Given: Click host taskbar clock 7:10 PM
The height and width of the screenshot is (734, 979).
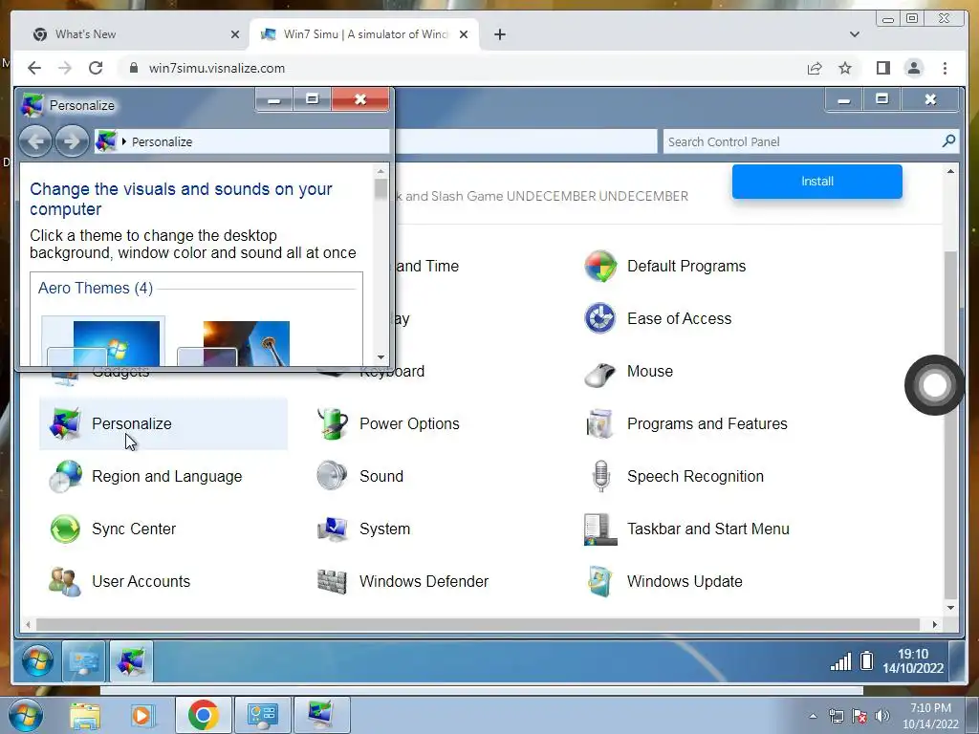Looking at the screenshot, I should [930, 708].
